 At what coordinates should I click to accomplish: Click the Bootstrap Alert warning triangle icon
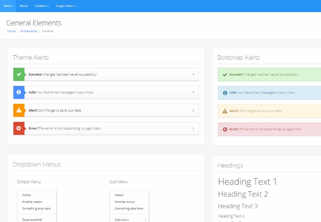(225, 111)
